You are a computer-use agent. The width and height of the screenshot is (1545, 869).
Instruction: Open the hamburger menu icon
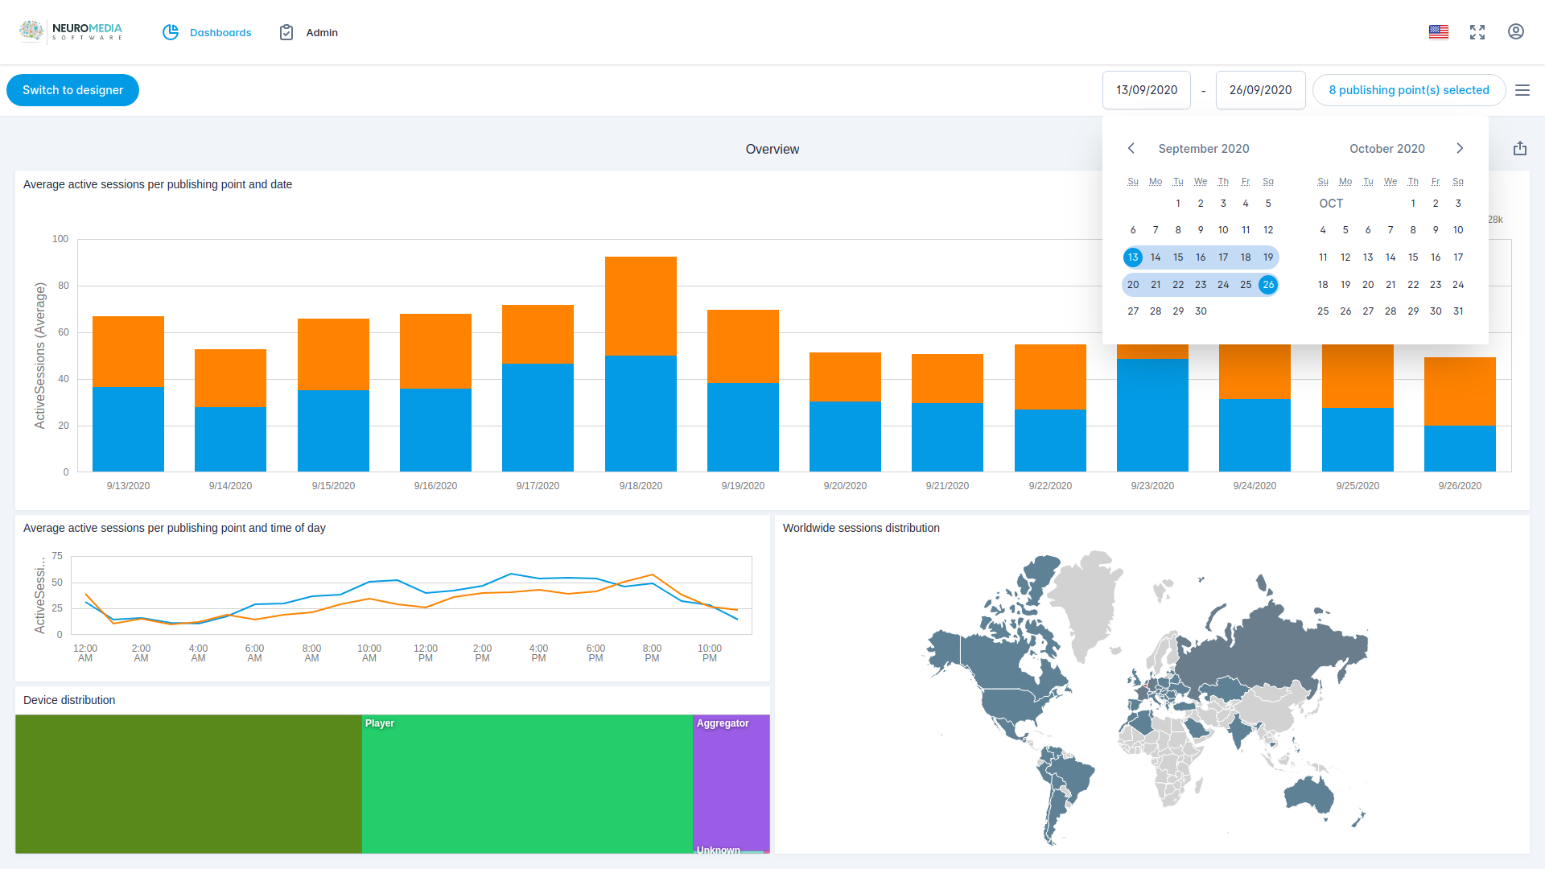[1522, 90]
